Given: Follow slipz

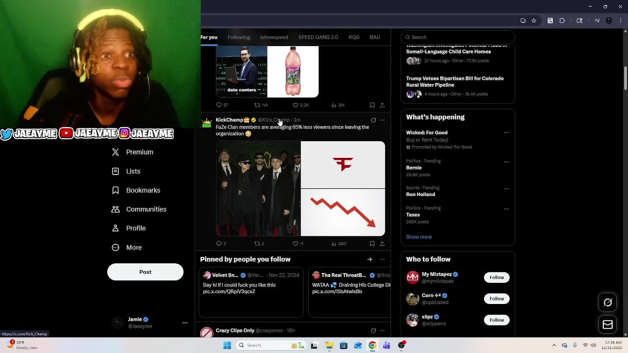Looking at the screenshot, I should [x=497, y=320].
